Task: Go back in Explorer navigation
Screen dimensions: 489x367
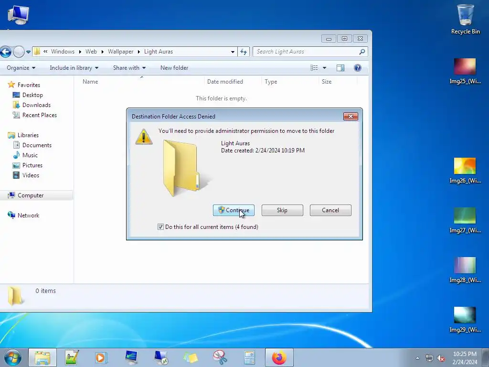Action: pos(5,52)
